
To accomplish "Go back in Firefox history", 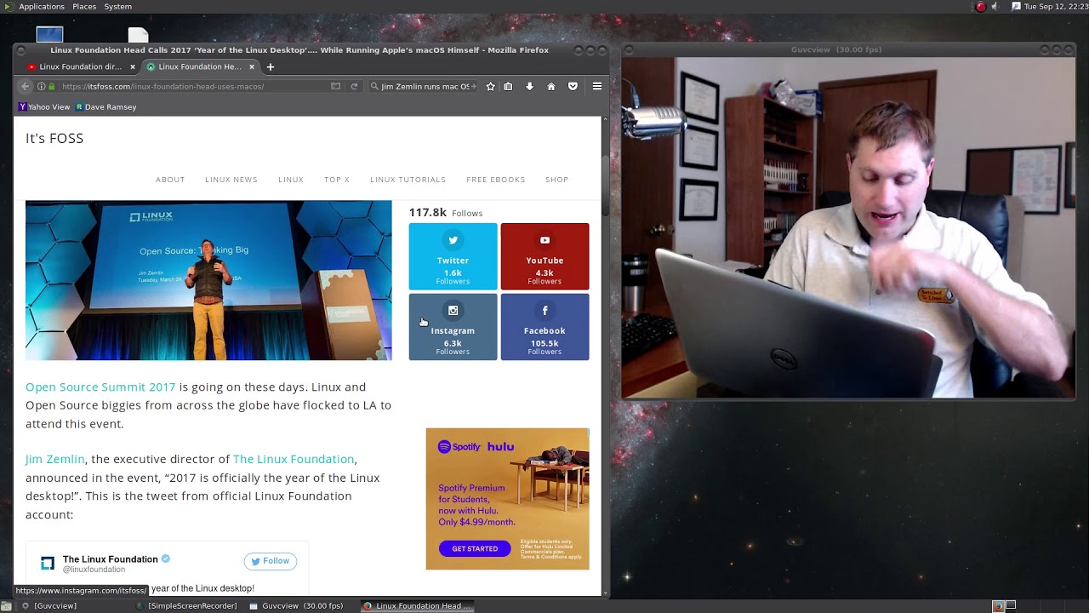I will pyautogui.click(x=26, y=86).
